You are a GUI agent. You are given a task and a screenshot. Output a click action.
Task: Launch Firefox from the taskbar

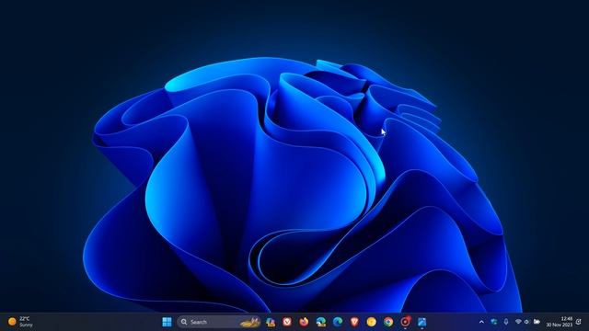(x=304, y=322)
